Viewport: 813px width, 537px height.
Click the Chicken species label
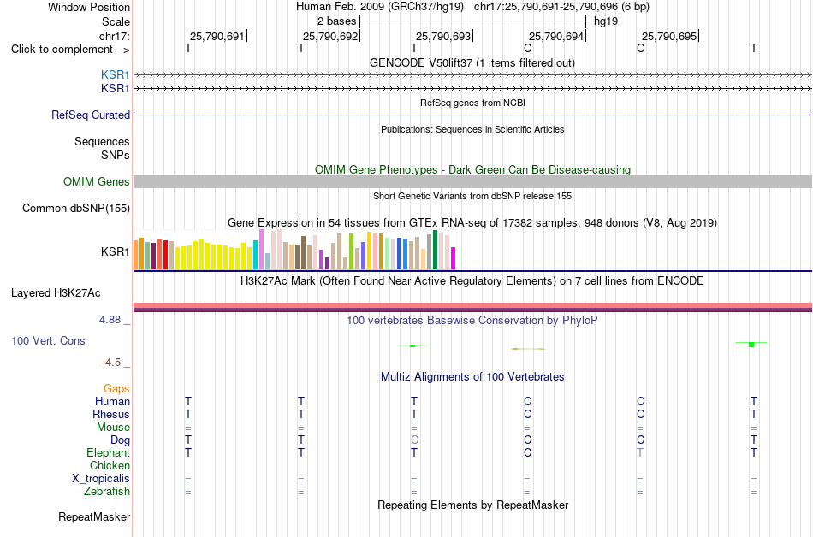(110, 465)
